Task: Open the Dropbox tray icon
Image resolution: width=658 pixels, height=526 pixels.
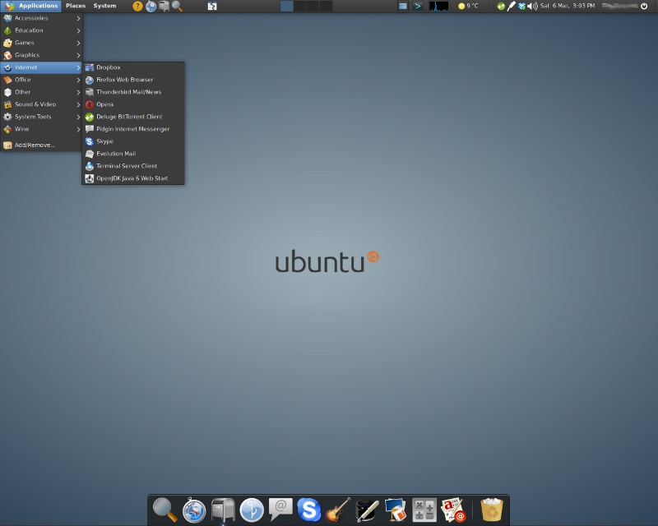Action: (x=521, y=7)
